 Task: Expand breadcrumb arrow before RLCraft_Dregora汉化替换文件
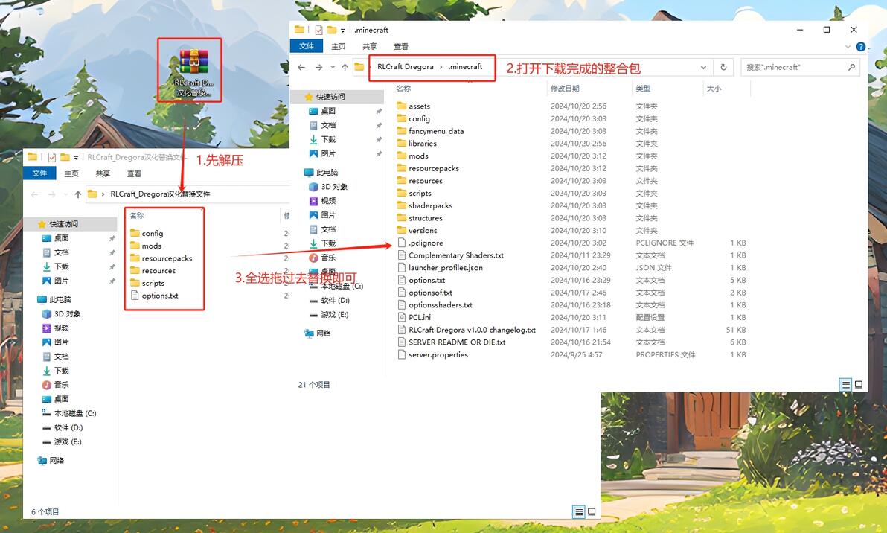pos(103,194)
